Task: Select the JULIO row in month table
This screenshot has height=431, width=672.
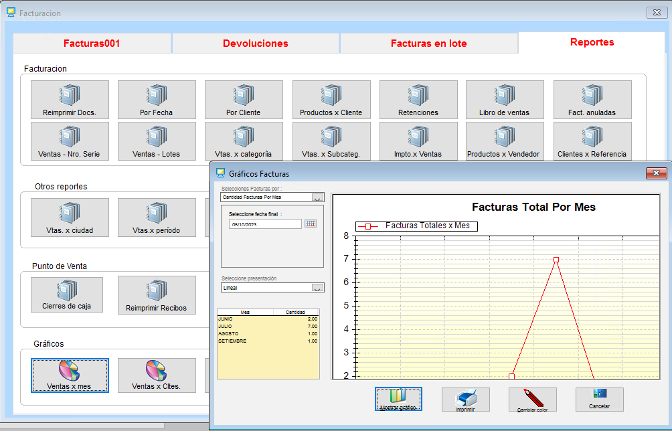Action: coord(268,326)
